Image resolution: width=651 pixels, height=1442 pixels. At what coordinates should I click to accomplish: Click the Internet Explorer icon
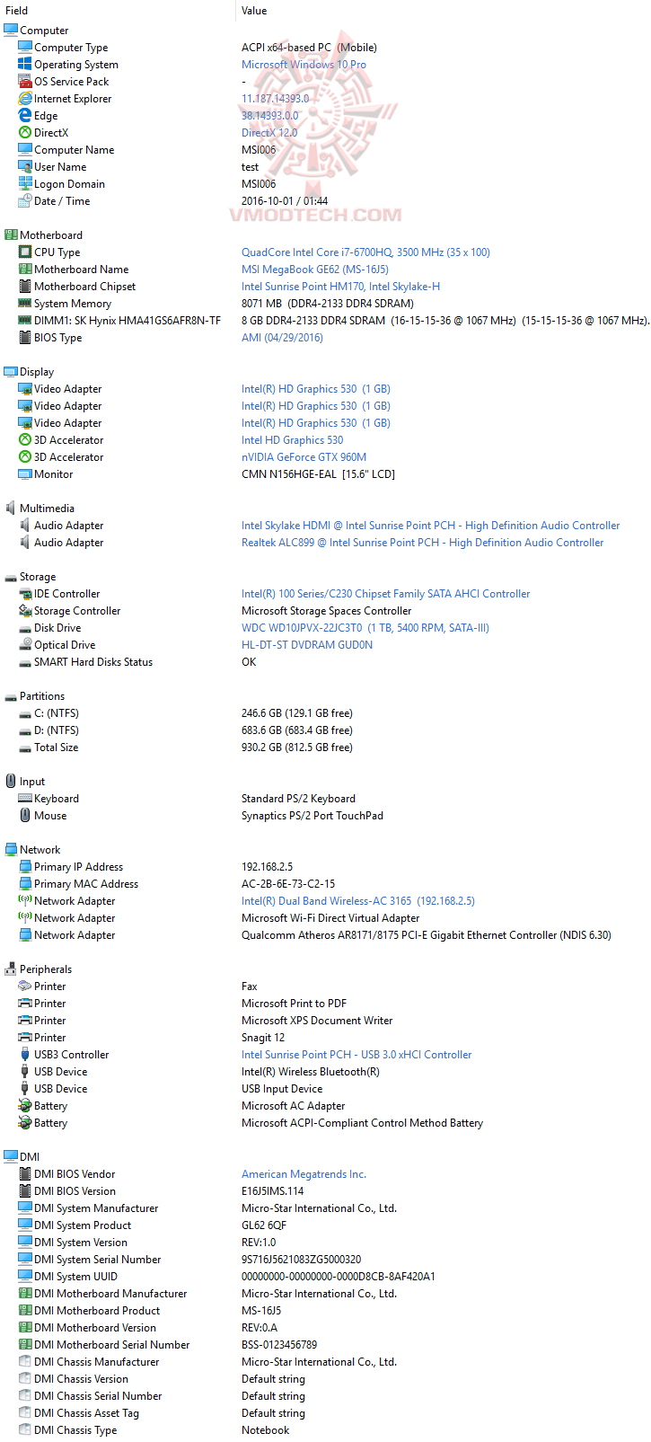(25, 98)
